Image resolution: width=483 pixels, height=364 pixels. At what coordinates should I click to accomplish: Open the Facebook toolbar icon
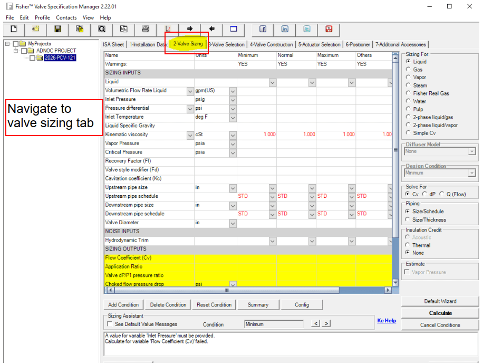tap(263, 29)
